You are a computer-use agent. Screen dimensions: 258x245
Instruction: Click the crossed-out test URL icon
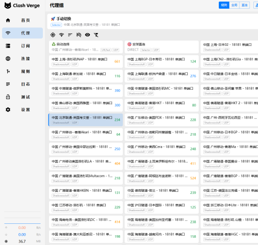(78, 35)
